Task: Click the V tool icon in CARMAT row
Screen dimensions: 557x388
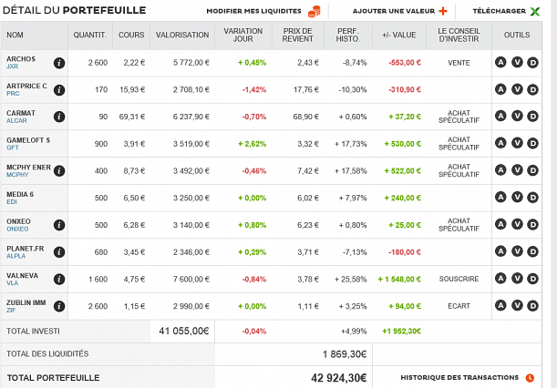Action: [517, 116]
